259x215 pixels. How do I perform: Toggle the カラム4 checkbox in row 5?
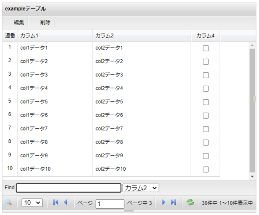coord(206,102)
